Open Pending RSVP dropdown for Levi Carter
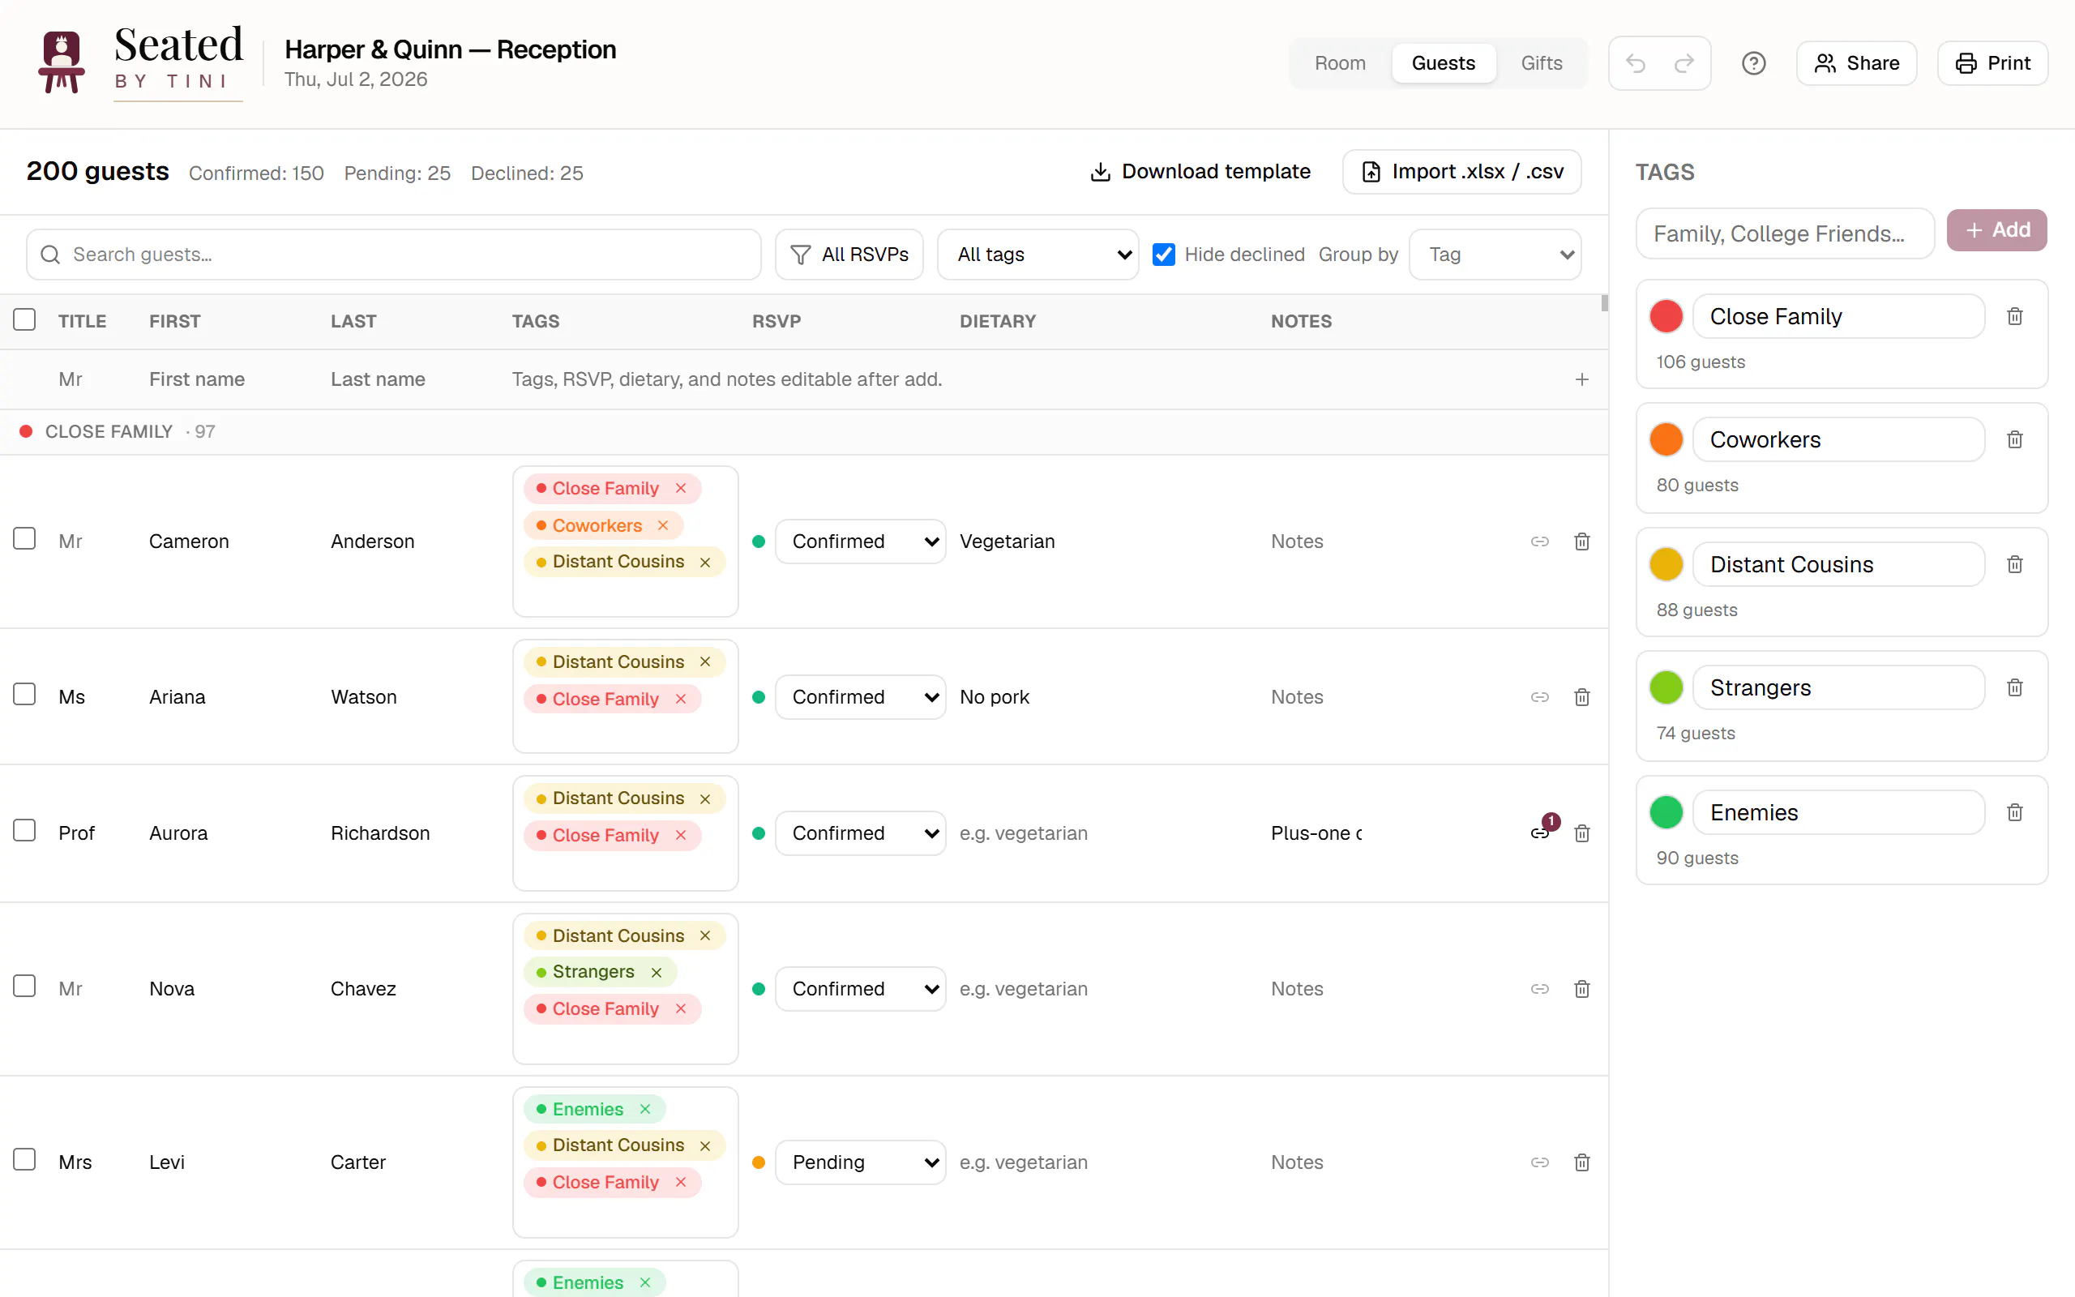The width and height of the screenshot is (2075, 1297). [x=860, y=1162]
